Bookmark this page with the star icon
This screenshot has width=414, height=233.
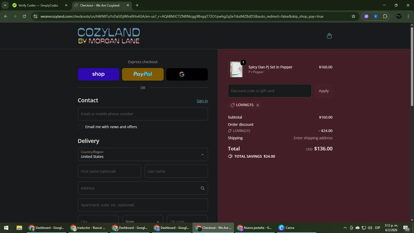(353, 16)
